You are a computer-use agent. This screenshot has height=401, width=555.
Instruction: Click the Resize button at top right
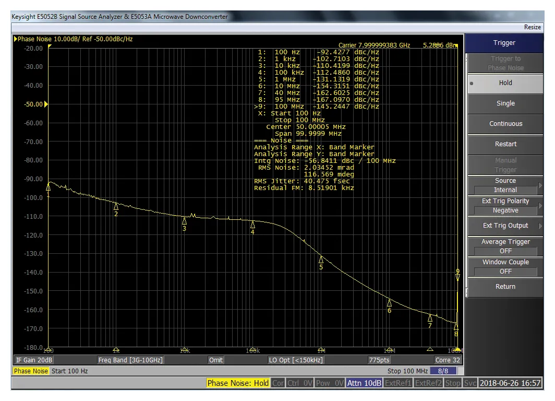click(x=532, y=27)
